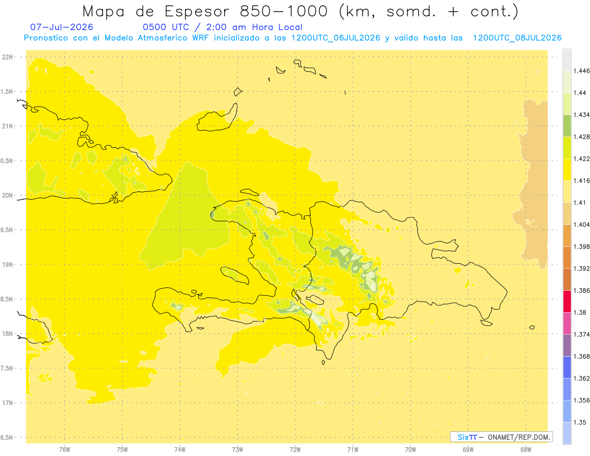Pick the pale yellow 1.41–1.416 legend color
The width and height of the screenshot is (590, 456).
click(x=567, y=191)
